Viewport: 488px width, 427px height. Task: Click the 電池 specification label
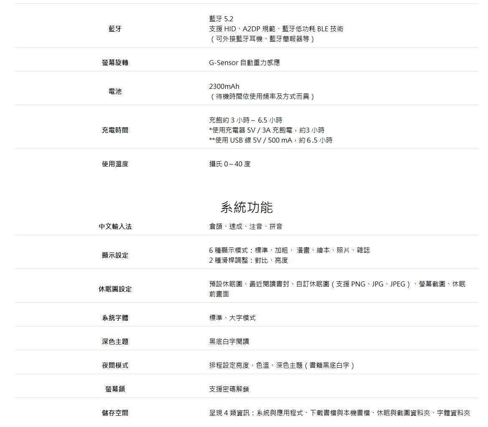pos(115,91)
